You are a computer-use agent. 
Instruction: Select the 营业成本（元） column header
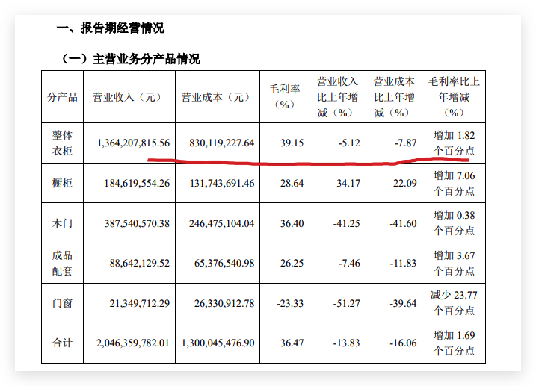point(216,97)
